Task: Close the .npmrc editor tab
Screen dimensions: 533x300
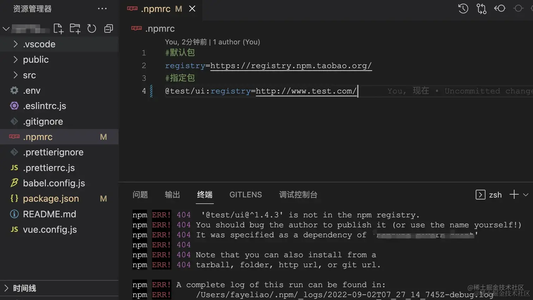Action: click(x=192, y=8)
